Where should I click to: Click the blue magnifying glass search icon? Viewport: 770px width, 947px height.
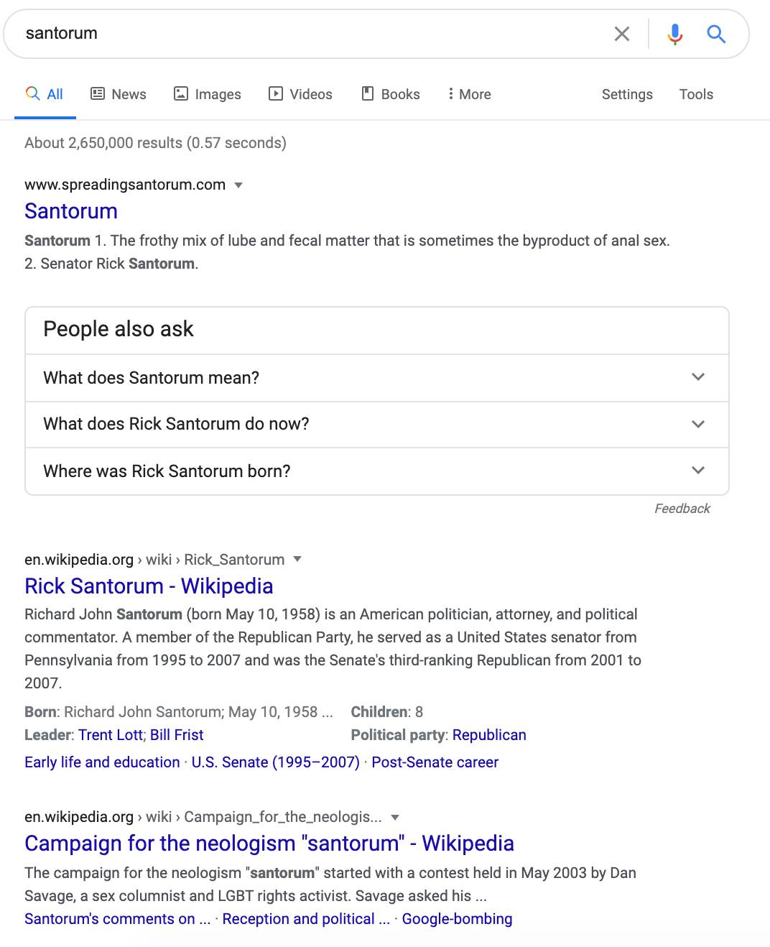pos(716,34)
